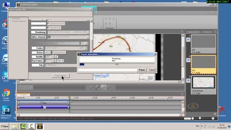Click timeline vertical scrollbar down arrow
231x130 pixels.
point(183,112)
